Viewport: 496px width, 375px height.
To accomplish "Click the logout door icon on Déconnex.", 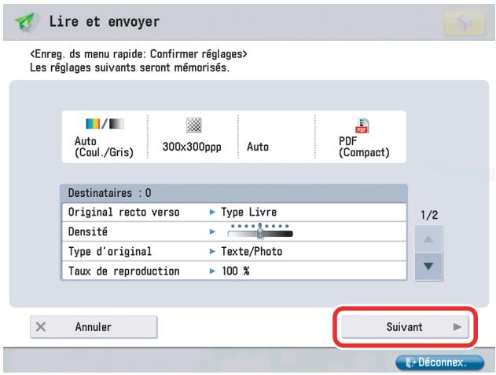I will 410,362.
